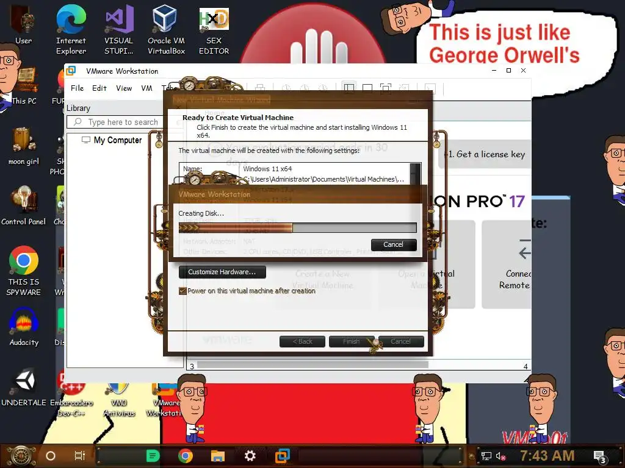Uncheck Power on this virtual machine after creation
The image size is (625, 468).
(182, 291)
